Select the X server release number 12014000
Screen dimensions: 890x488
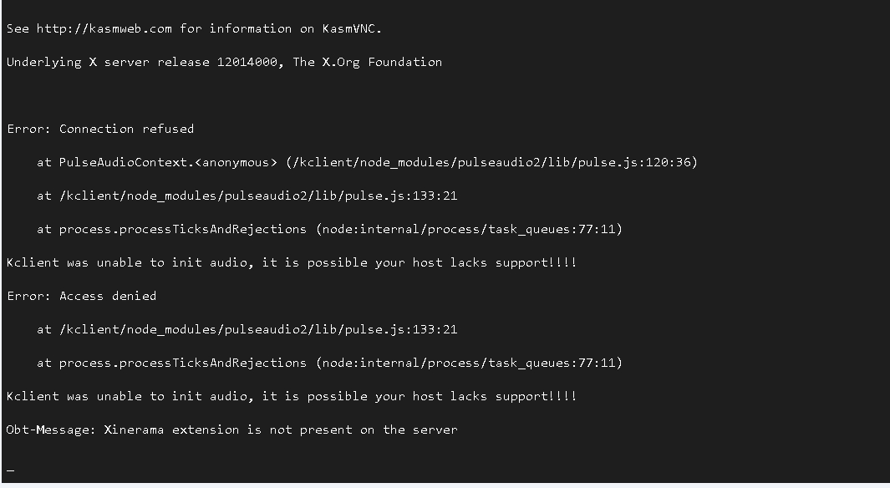coord(247,63)
